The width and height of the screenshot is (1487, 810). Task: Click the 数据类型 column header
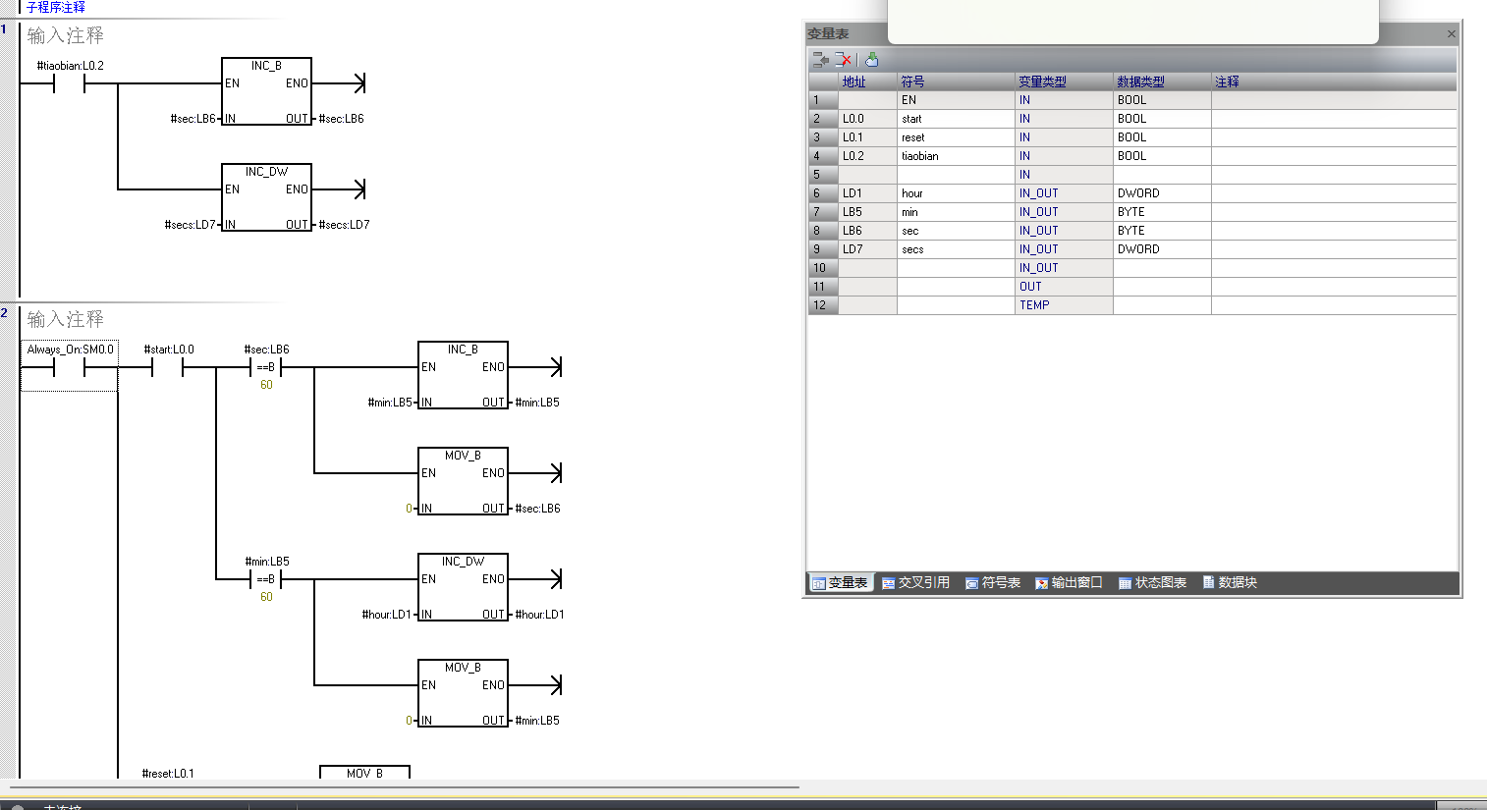pyautogui.click(x=1140, y=81)
